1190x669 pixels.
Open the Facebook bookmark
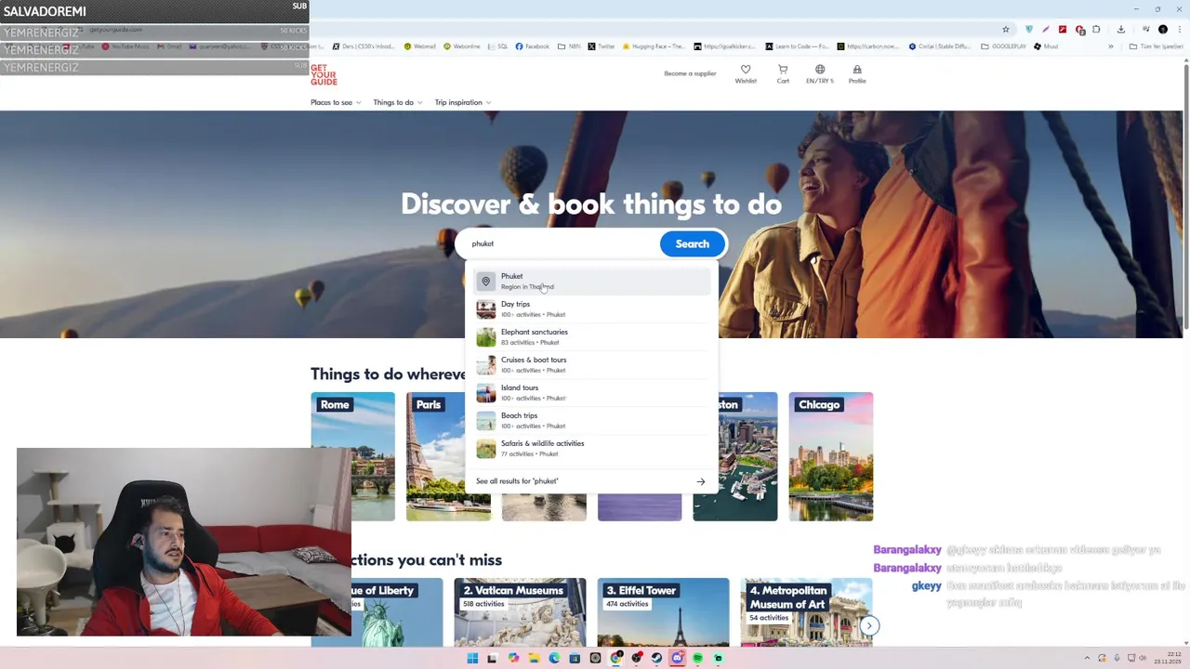(532, 46)
